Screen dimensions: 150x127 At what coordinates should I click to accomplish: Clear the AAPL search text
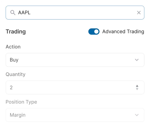coord(139,13)
